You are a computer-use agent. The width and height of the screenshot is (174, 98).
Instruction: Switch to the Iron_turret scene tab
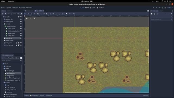tap(29, 11)
